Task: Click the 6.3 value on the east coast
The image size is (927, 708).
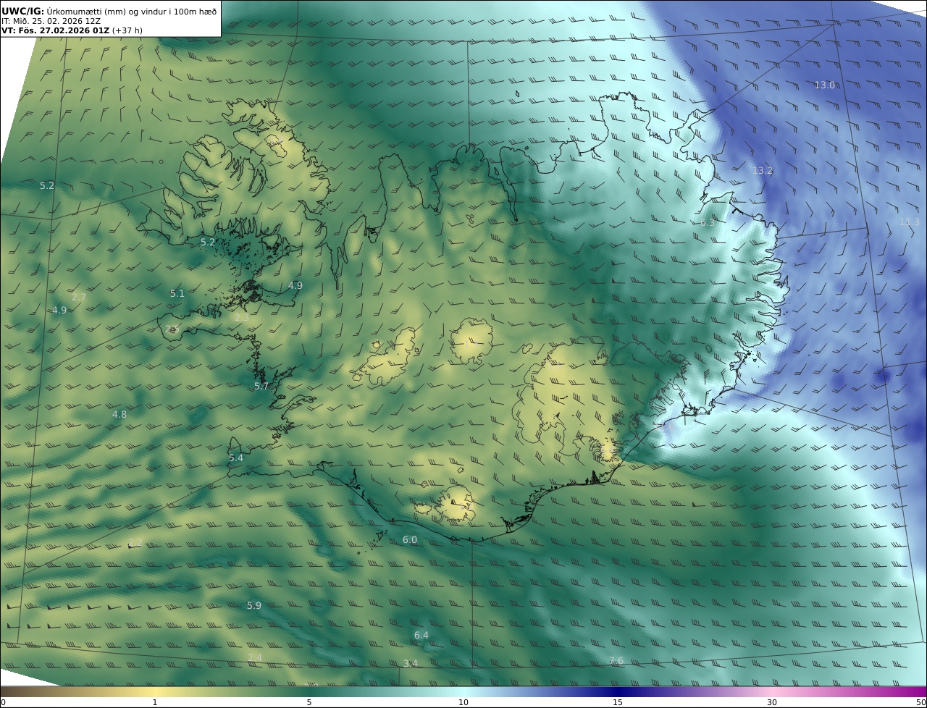Action: [707, 222]
